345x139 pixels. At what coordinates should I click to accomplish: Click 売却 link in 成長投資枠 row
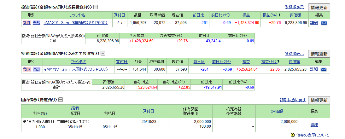click(37, 23)
